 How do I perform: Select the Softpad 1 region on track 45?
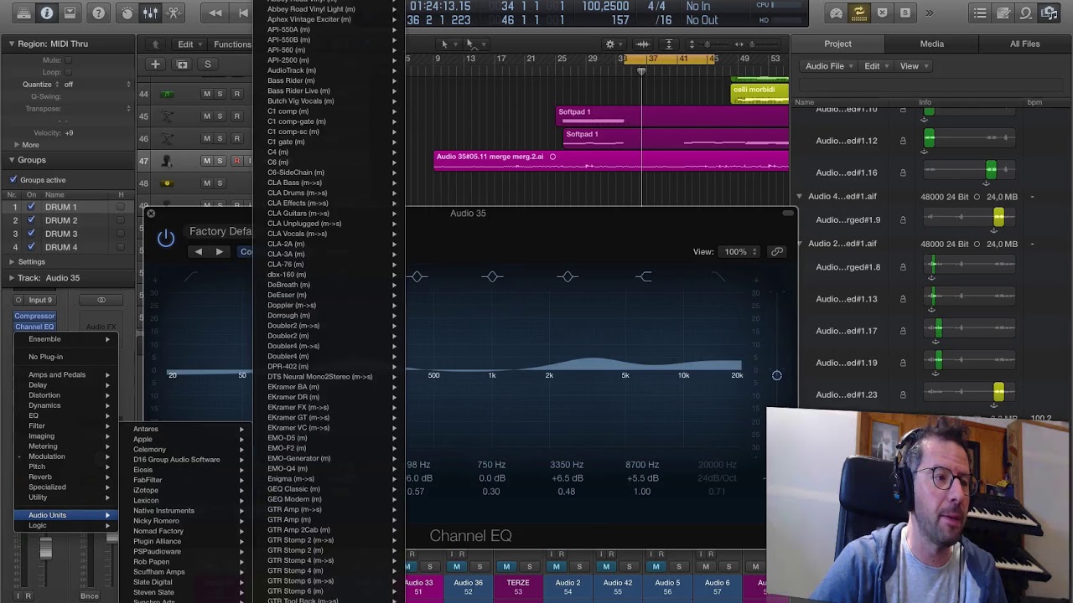click(x=672, y=116)
